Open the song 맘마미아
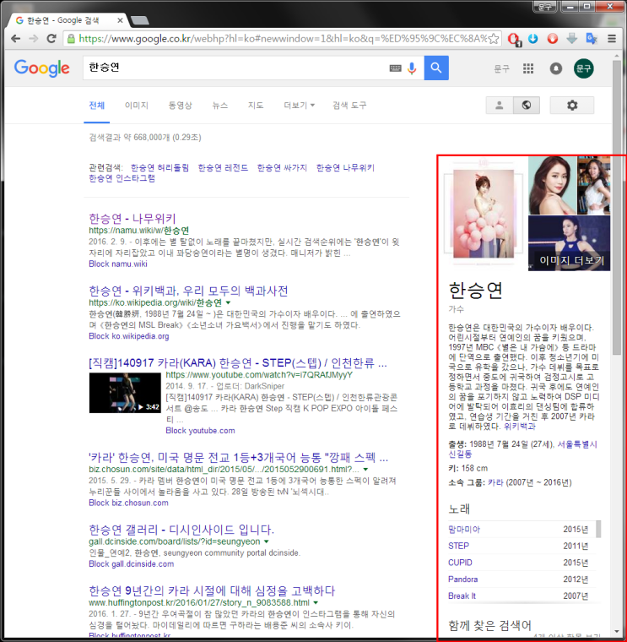The width and height of the screenshot is (627, 642). pos(464,529)
